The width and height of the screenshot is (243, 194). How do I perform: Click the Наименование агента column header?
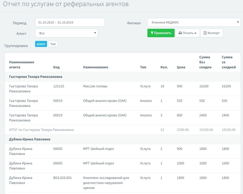click(x=22, y=65)
